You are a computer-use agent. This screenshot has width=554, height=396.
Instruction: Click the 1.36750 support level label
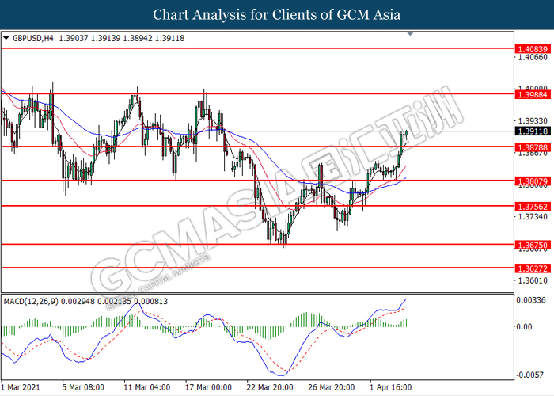pos(533,245)
